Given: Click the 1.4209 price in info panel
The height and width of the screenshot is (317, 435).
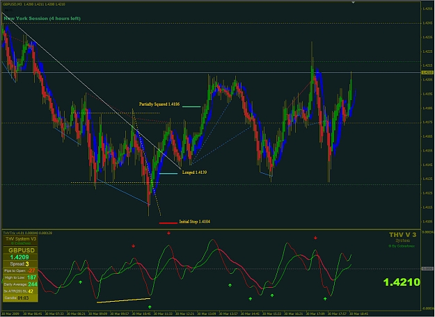Looking at the screenshot, I should pos(19,257).
